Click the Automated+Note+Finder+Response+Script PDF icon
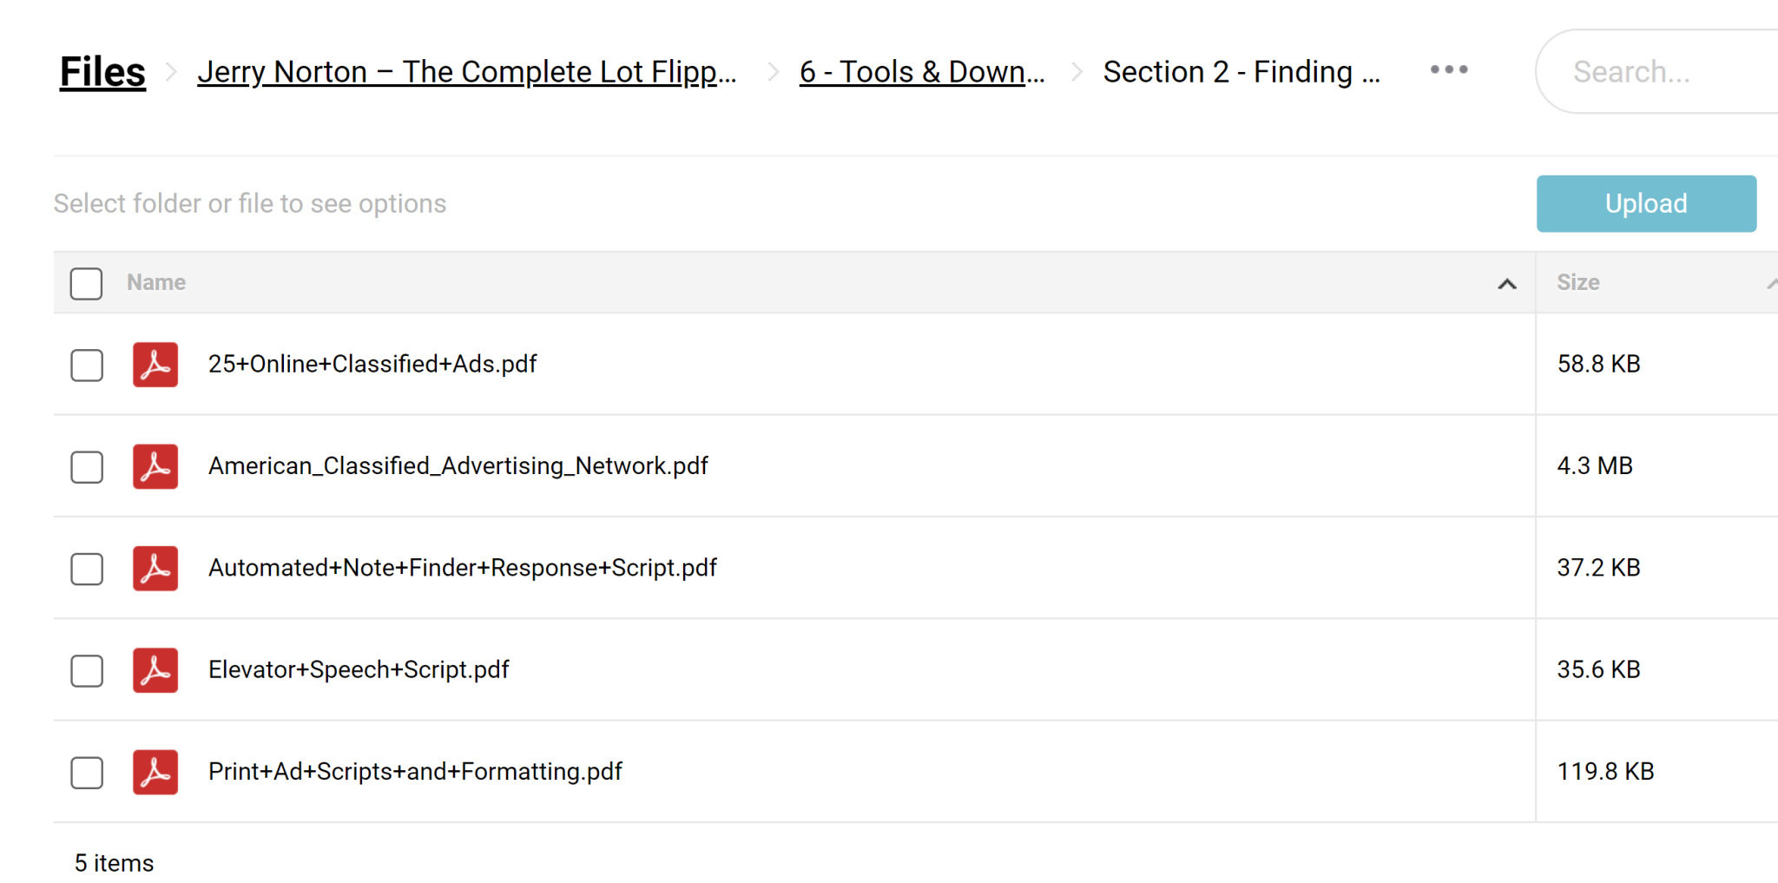The height and width of the screenshot is (883, 1778). coord(155,568)
